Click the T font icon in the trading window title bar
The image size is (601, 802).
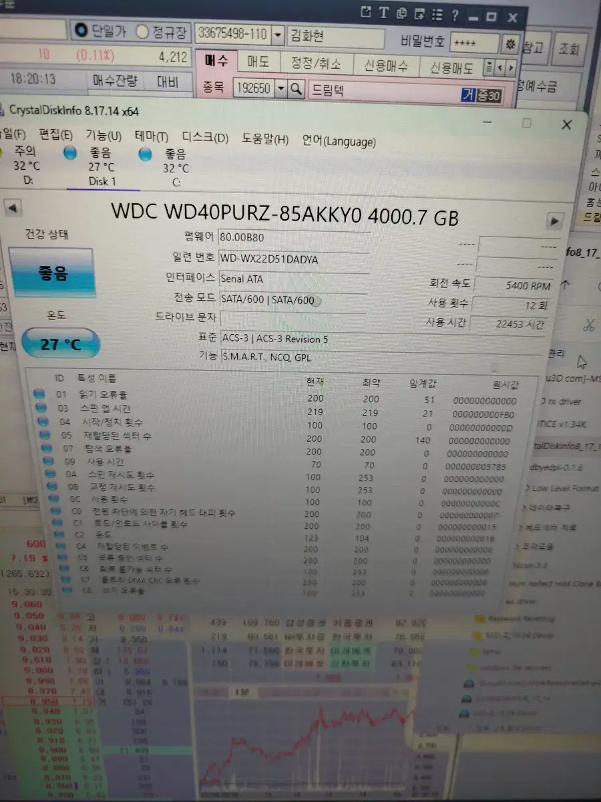click(384, 12)
